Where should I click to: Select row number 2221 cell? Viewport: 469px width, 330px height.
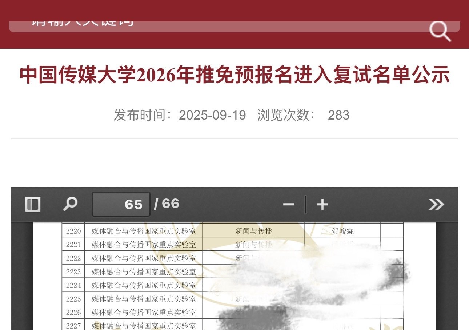[x=73, y=244]
